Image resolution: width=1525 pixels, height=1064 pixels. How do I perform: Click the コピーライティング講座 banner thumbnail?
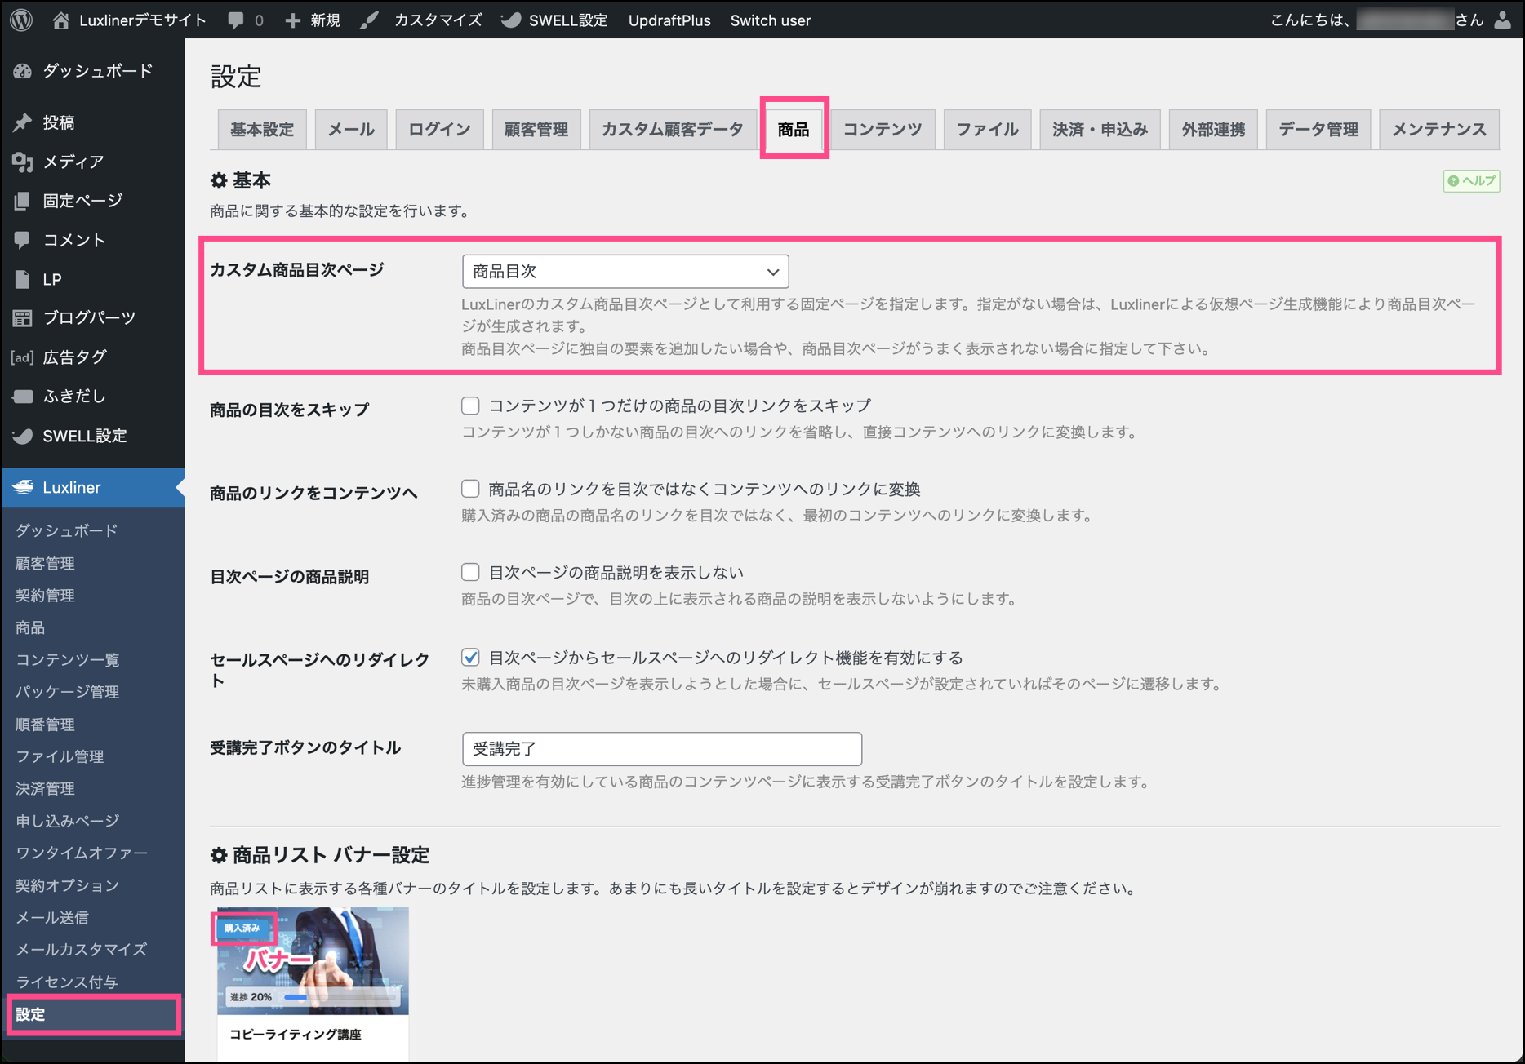click(x=313, y=961)
